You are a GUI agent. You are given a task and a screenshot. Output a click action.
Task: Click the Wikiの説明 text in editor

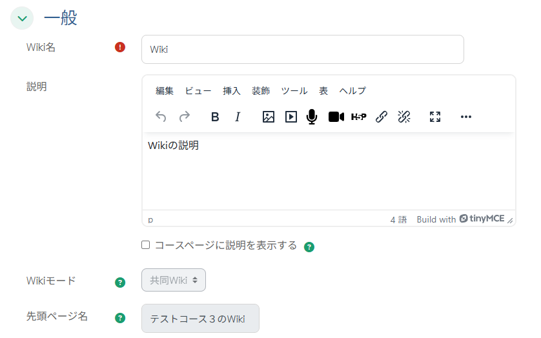click(173, 146)
